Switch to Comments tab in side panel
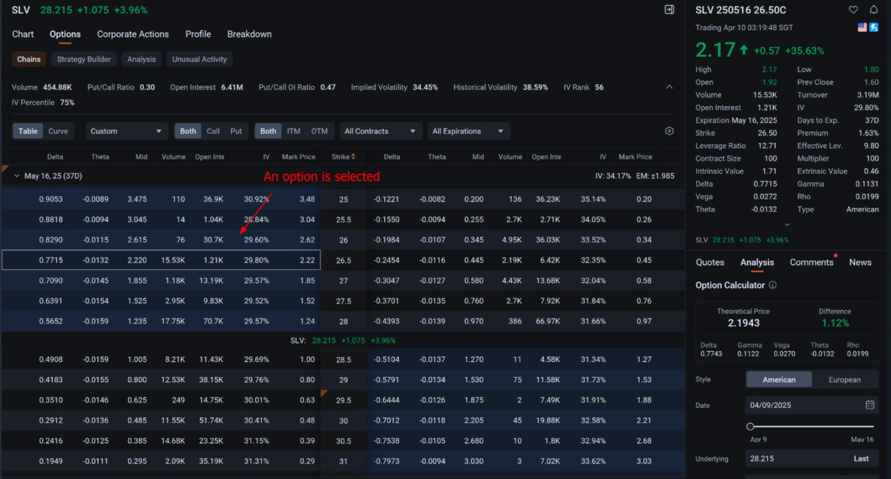The image size is (891, 479). tap(811, 262)
